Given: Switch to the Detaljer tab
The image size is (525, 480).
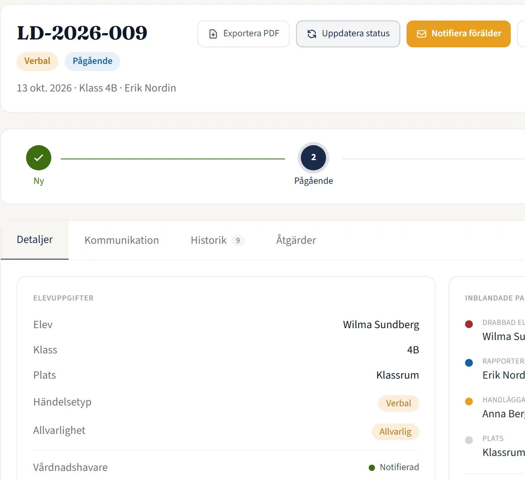Looking at the screenshot, I should coord(35,240).
